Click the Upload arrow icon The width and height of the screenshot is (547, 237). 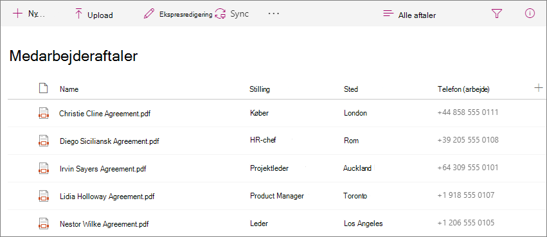point(78,14)
